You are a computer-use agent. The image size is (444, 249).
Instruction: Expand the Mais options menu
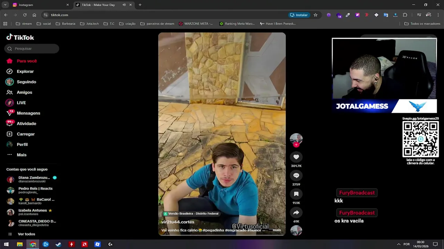pos(17,155)
